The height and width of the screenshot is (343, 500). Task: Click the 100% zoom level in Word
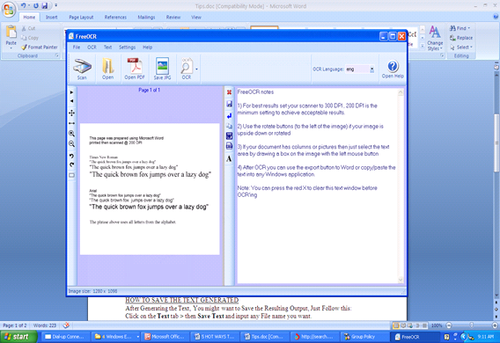click(x=437, y=325)
